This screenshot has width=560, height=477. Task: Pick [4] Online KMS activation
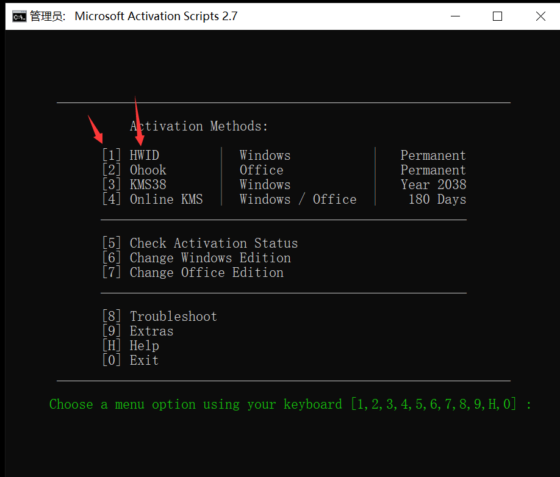click(x=152, y=199)
